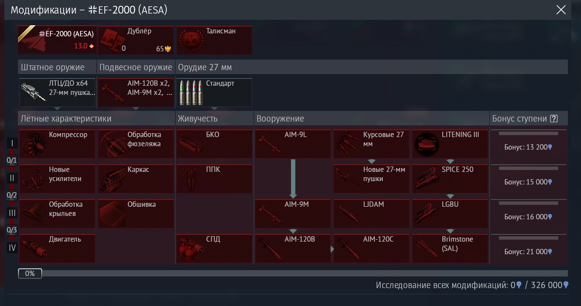Click the Бонус: 21 000 tier reward
The image size is (581, 306).
point(529,251)
